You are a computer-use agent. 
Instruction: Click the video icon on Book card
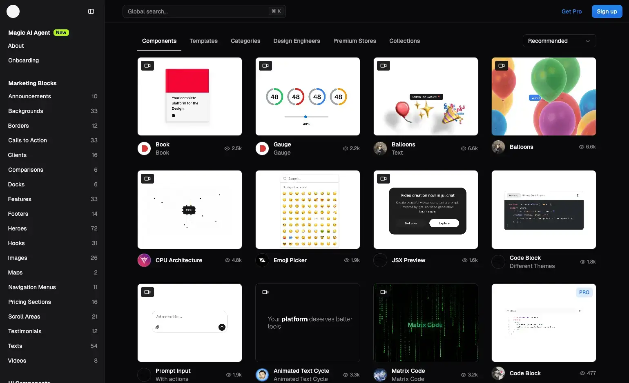pos(147,66)
